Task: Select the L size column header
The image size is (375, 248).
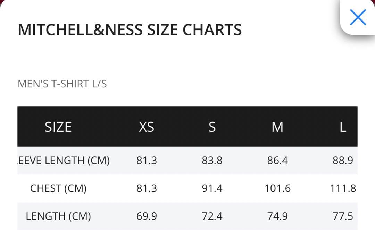Action: 343,127
